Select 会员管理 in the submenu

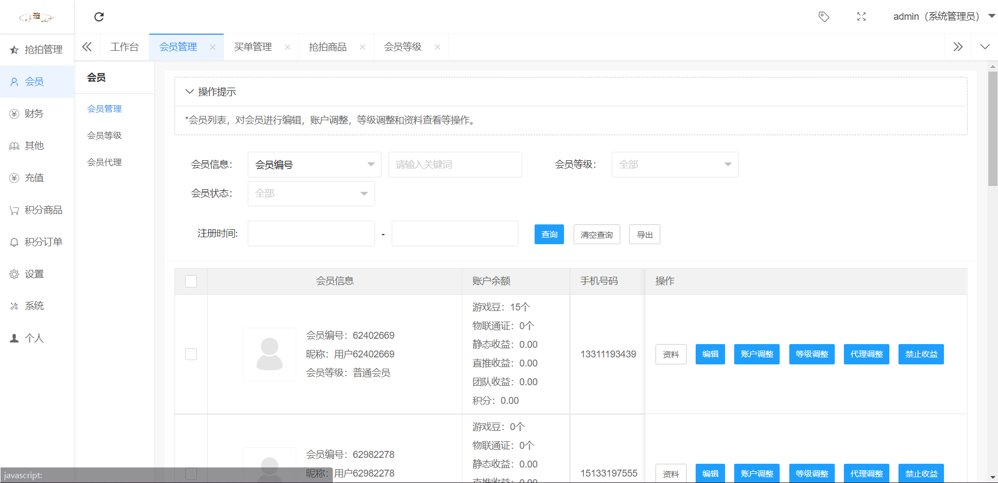tap(104, 108)
